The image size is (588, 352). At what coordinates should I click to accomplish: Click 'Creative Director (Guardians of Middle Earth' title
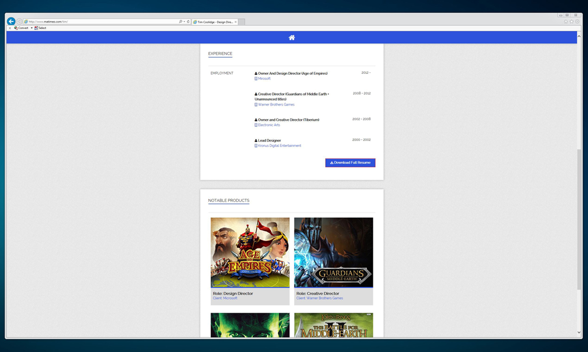pyautogui.click(x=294, y=94)
